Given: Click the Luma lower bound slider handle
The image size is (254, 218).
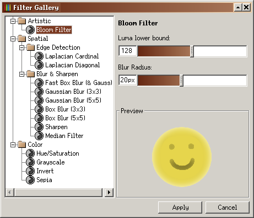Looking at the screenshot, I should pyautogui.click(x=192, y=51).
